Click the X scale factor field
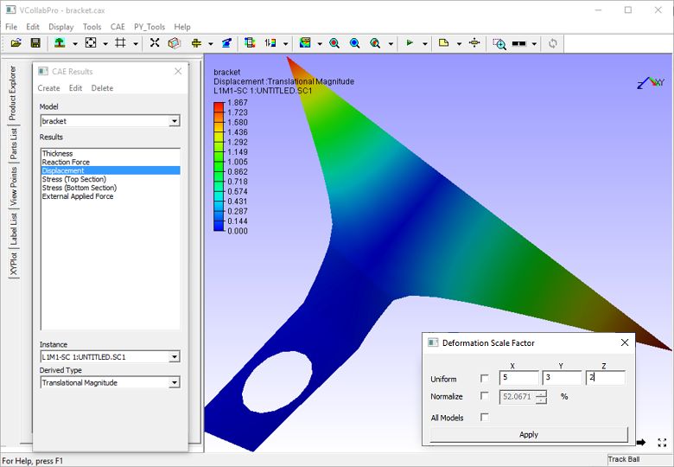 pos(519,378)
